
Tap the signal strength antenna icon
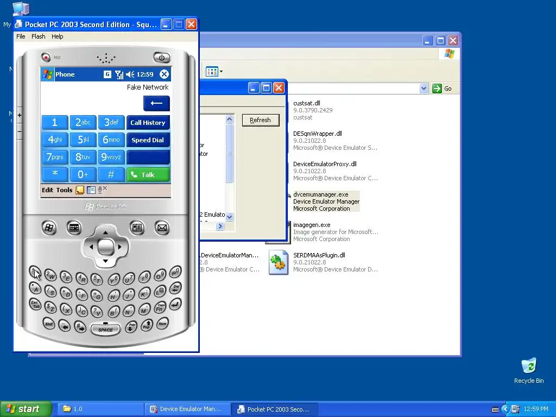tap(119, 74)
